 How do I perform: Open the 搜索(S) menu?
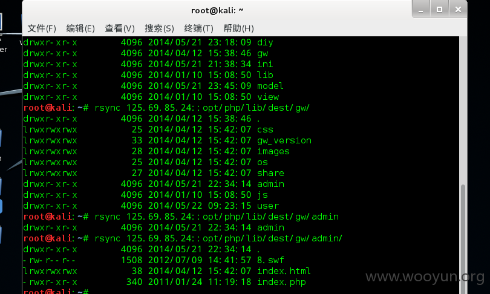[x=159, y=28]
